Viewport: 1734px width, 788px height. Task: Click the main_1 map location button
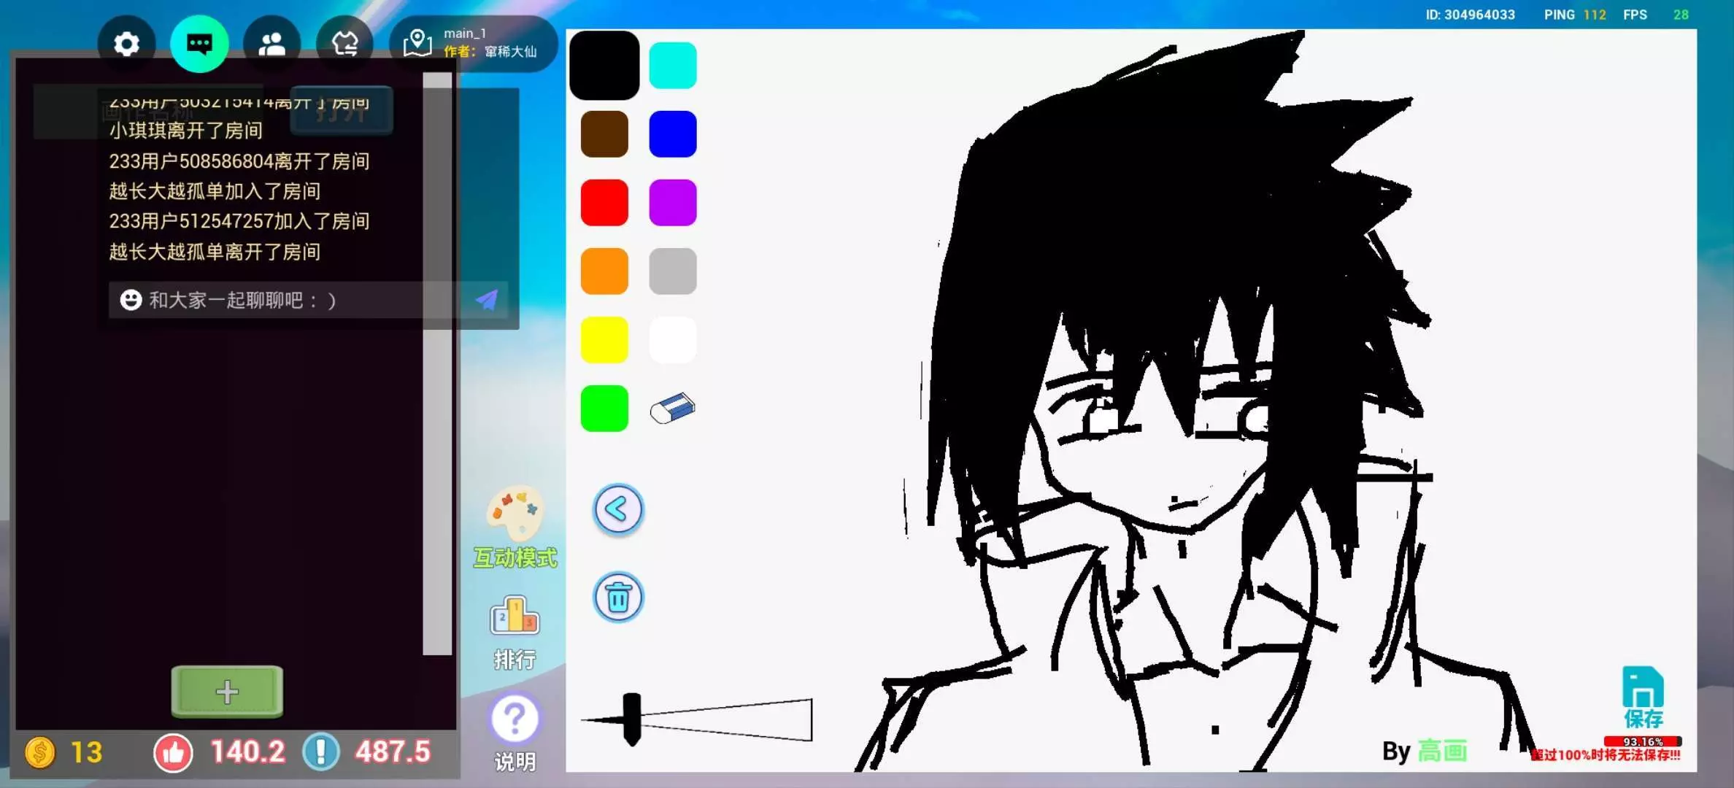473,44
